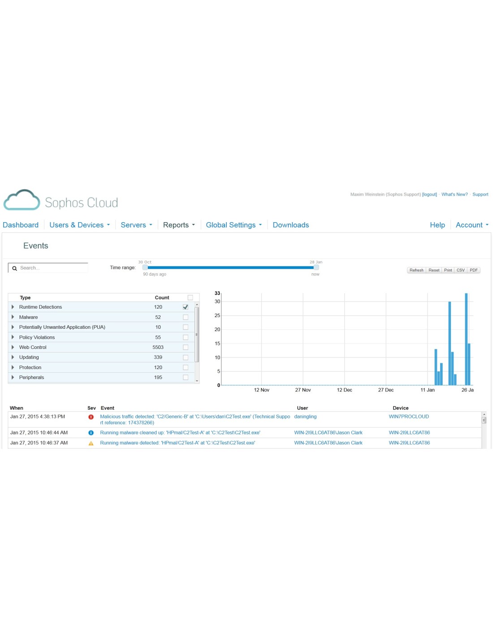
Task: Toggle the select-all checkbox in Count header
Action: (190, 297)
